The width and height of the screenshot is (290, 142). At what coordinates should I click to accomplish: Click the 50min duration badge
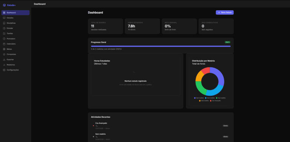point(225,126)
